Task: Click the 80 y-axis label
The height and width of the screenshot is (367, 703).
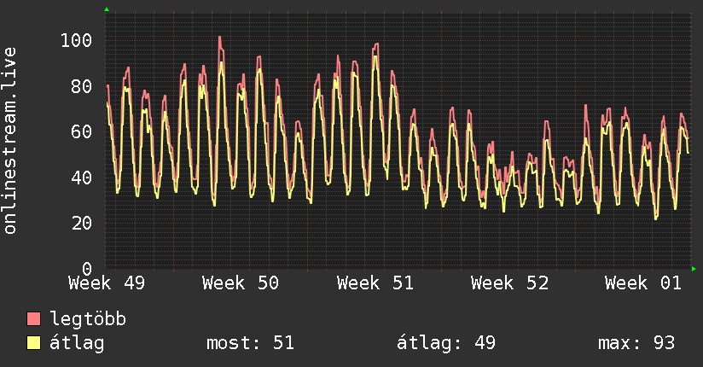Action: click(82, 86)
